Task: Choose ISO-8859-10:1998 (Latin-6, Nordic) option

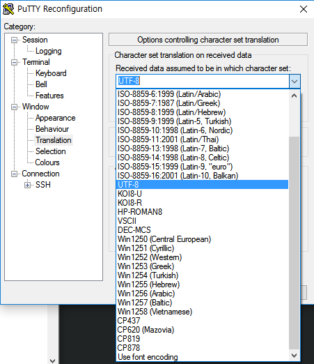Action: (202, 130)
